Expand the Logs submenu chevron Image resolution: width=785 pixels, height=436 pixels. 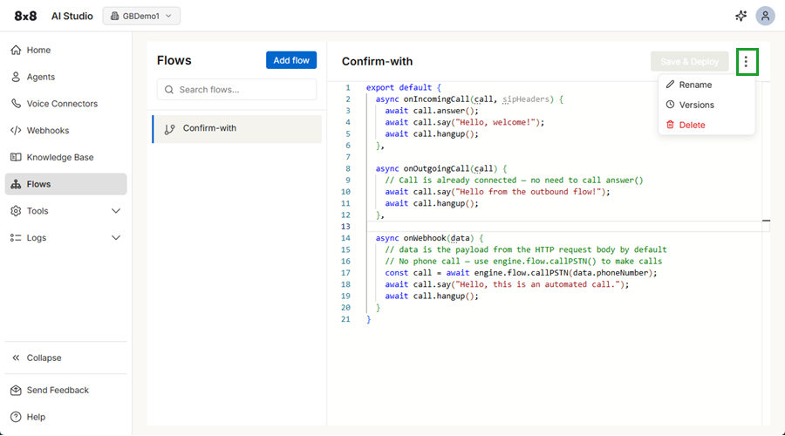click(116, 238)
